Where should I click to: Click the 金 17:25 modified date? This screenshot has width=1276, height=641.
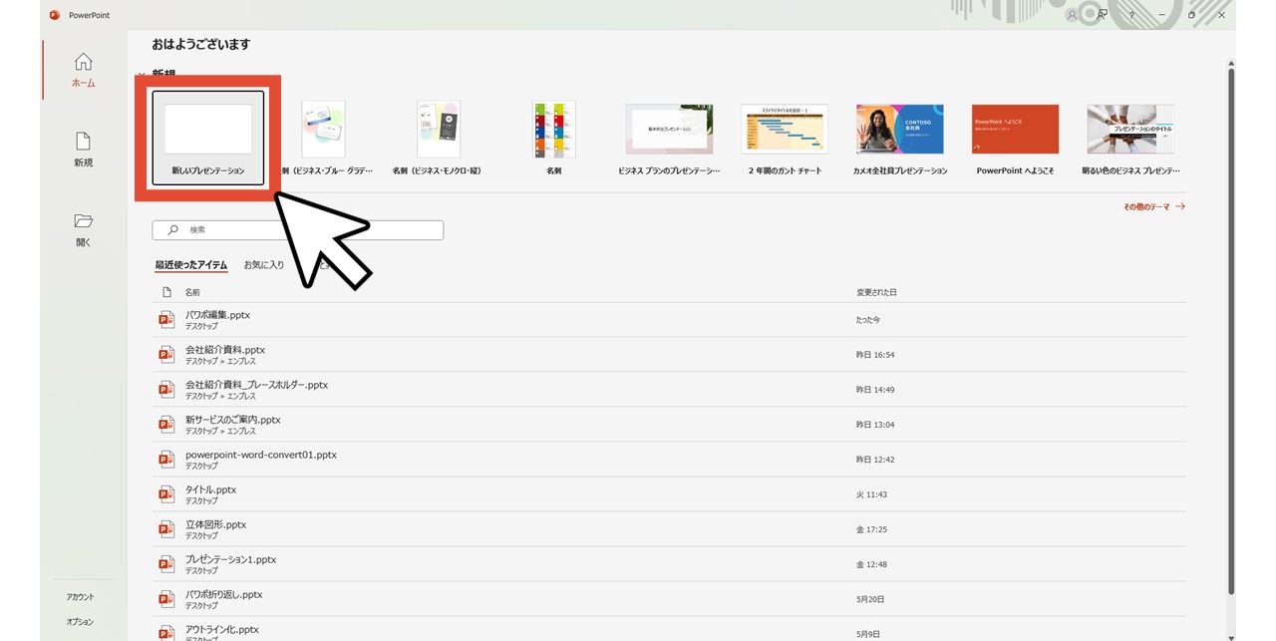[x=872, y=529]
